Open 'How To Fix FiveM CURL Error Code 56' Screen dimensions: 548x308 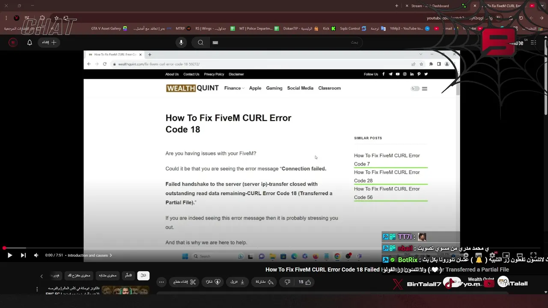[x=387, y=193]
